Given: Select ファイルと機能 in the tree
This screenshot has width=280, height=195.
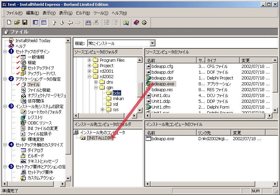Looking at the screenshot, I should pos(39,90).
